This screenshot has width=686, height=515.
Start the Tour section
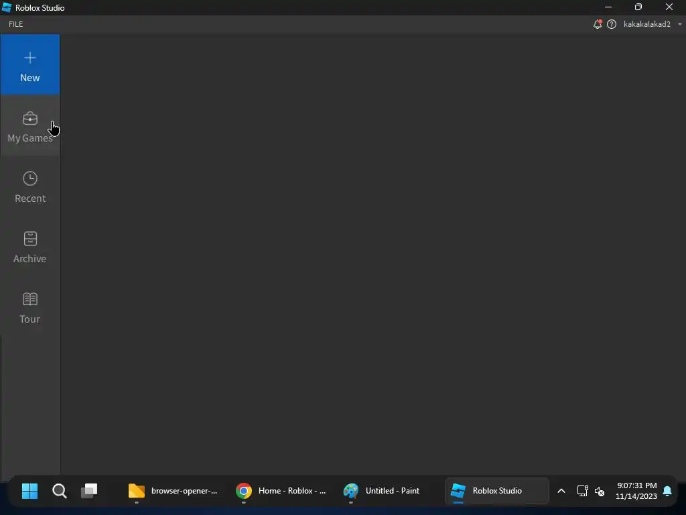[29, 307]
